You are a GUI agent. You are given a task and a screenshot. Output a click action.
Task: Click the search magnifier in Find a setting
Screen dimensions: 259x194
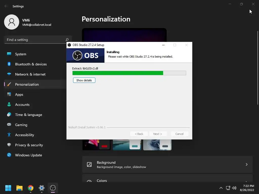click(x=67, y=40)
